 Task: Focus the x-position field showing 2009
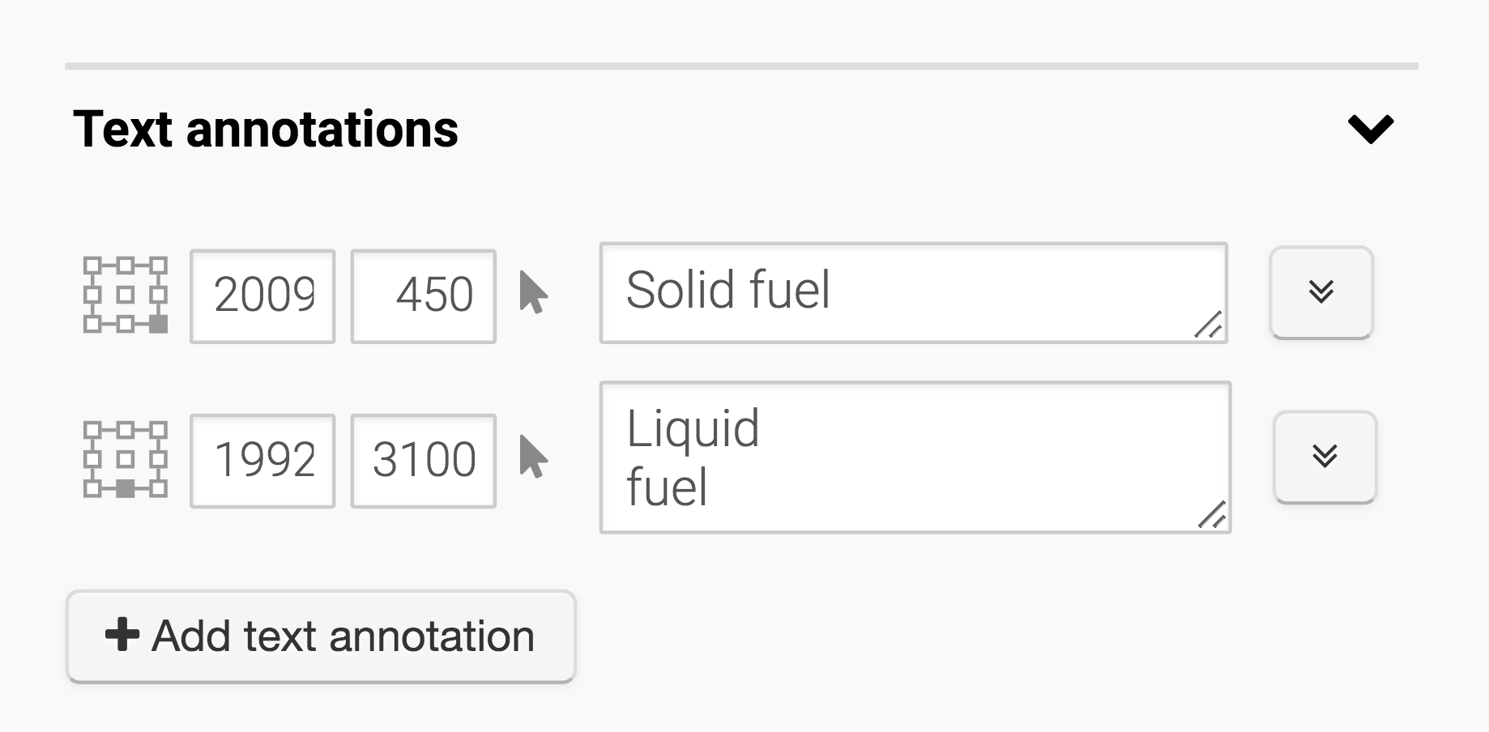(x=262, y=296)
